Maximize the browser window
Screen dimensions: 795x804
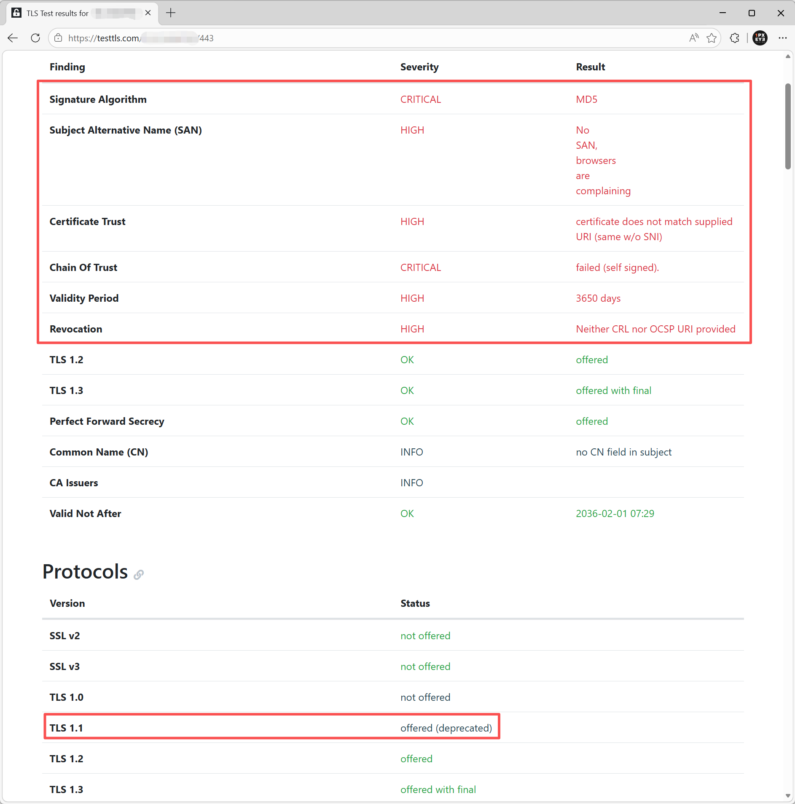pyautogui.click(x=752, y=13)
